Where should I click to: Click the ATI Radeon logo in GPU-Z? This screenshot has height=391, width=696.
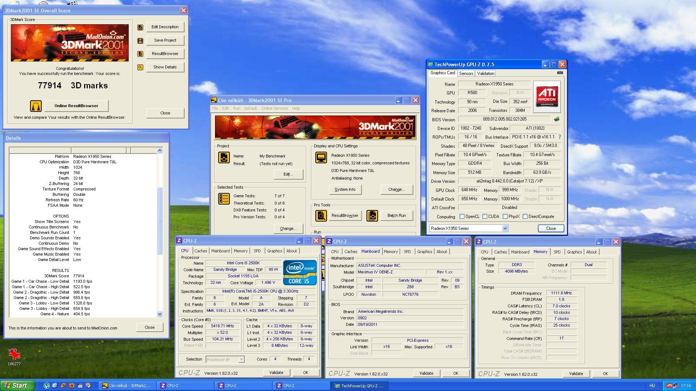tap(547, 96)
